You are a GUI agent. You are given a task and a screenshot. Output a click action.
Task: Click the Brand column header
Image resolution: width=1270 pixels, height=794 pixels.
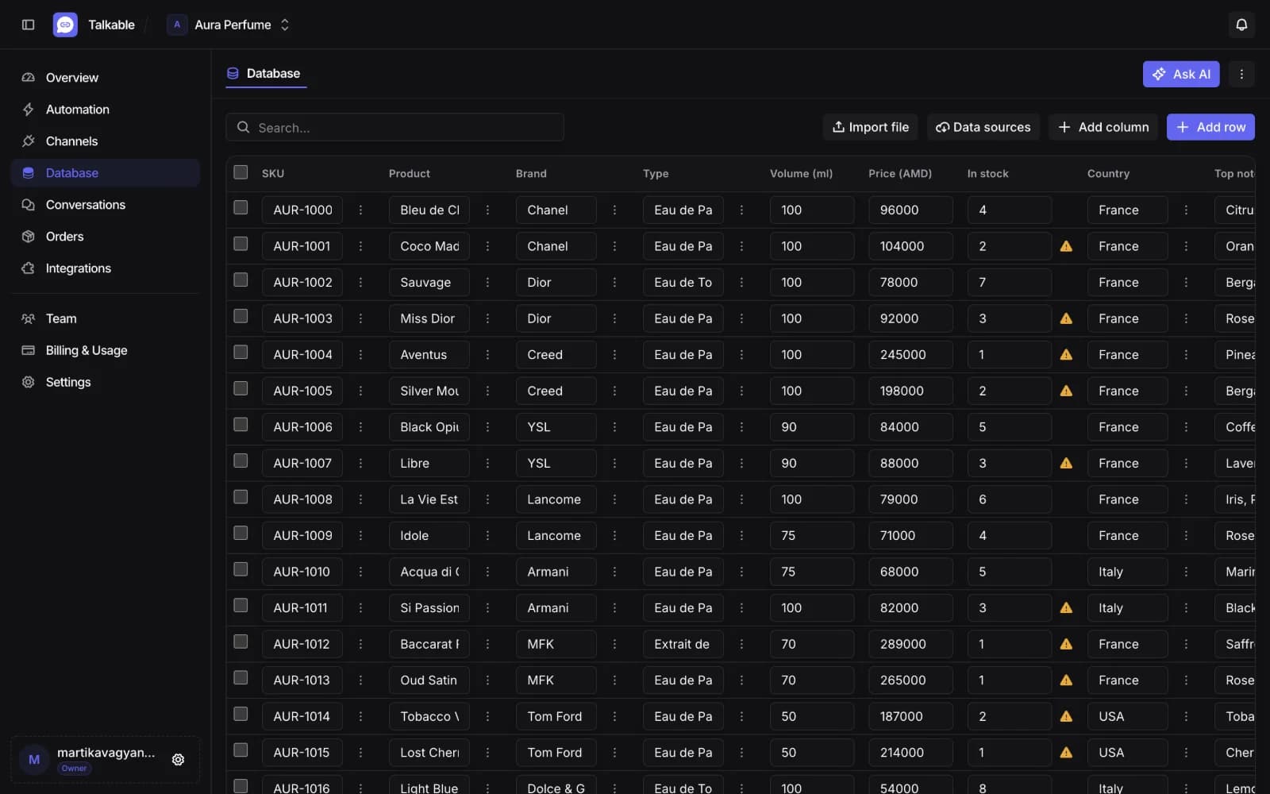point(531,173)
